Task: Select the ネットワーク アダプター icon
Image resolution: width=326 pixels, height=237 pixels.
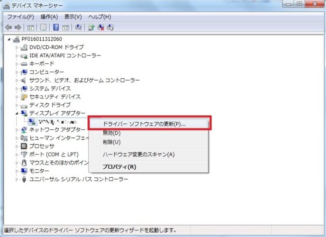Action: (24, 130)
